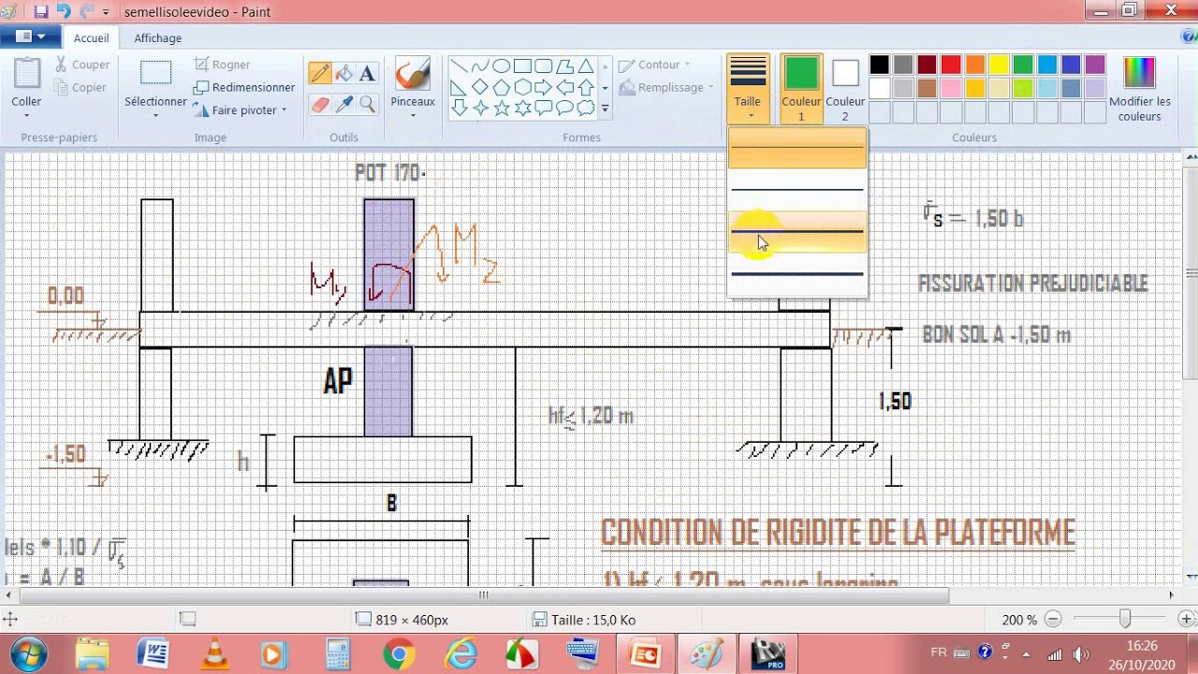
Task: Choose the Rectangle shape
Action: click(x=522, y=66)
